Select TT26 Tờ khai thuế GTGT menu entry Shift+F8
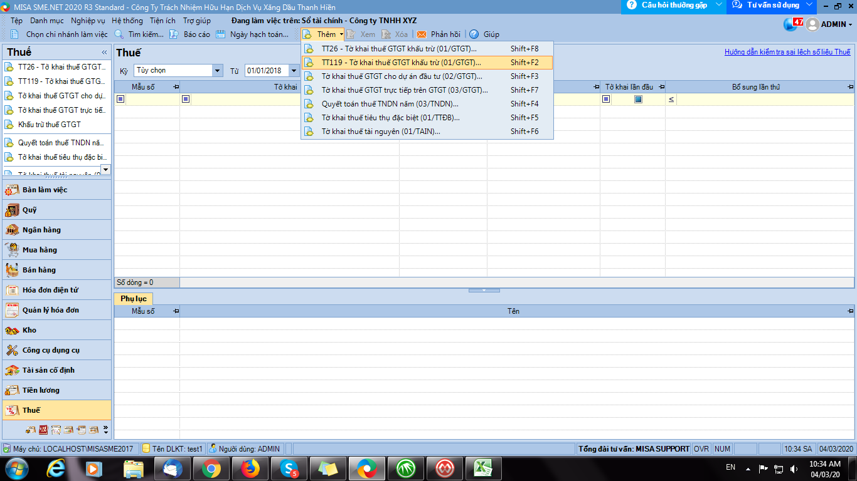Screen dimensions: 857x481 [427, 48]
